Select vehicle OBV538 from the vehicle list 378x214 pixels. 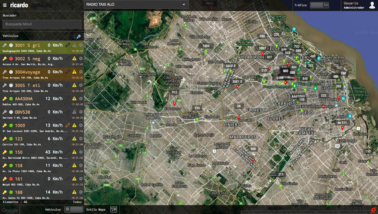(x=22, y=112)
